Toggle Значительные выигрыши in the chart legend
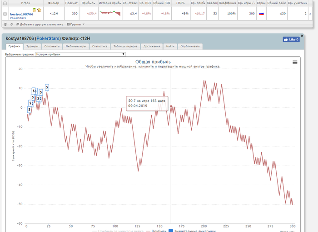The height and width of the screenshot is (232, 318). click(x=192, y=231)
